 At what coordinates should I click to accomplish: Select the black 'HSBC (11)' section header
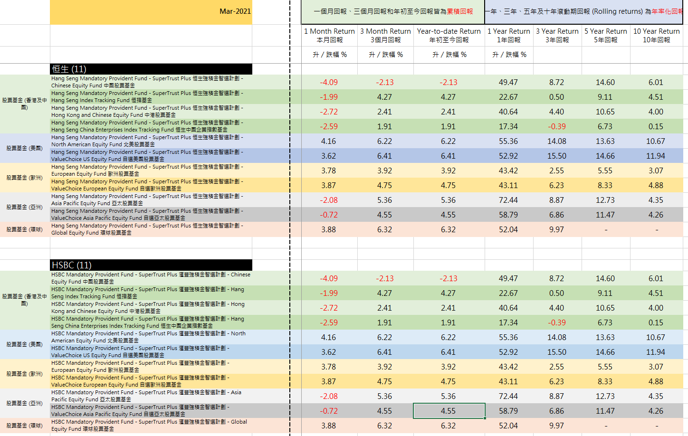click(x=151, y=265)
